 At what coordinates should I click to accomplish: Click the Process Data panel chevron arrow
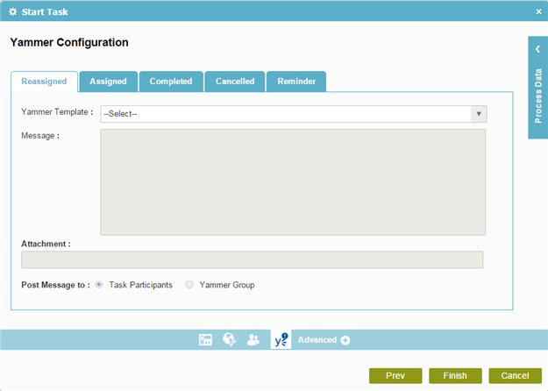(537, 49)
